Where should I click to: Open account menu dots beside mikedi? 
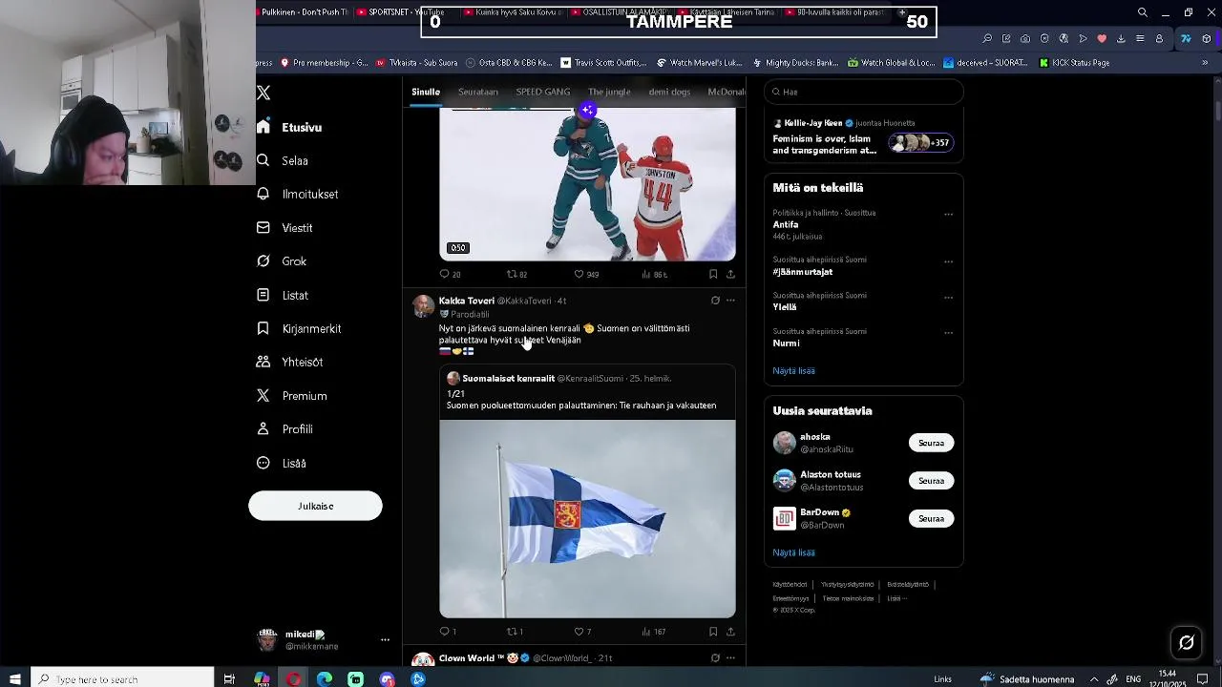click(x=385, y=640)
